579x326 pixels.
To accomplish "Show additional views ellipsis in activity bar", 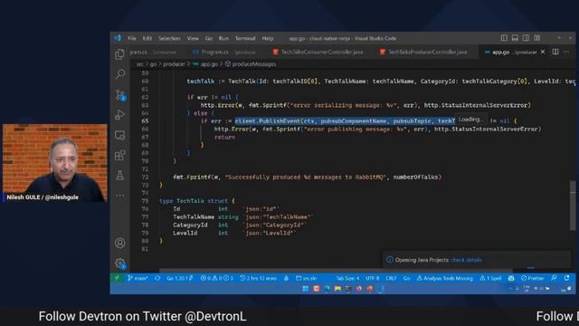I will (120, 196).
